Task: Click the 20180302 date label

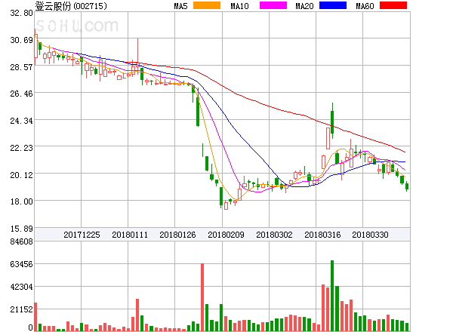Action: pyautogui.click(x=274, y=235)
